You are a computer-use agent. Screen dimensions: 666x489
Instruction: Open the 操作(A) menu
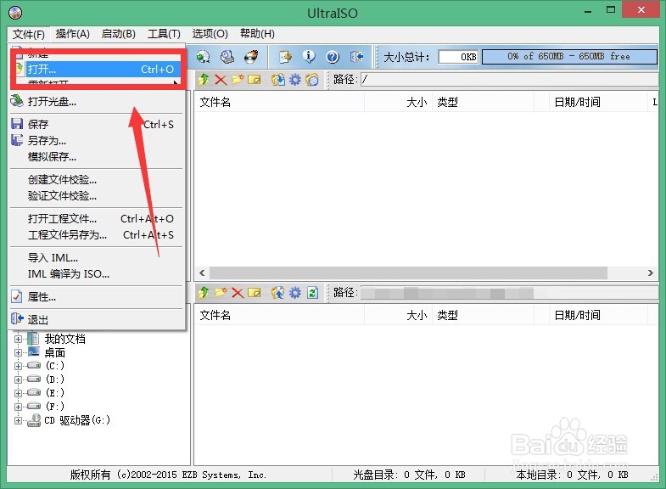(73, 34)
